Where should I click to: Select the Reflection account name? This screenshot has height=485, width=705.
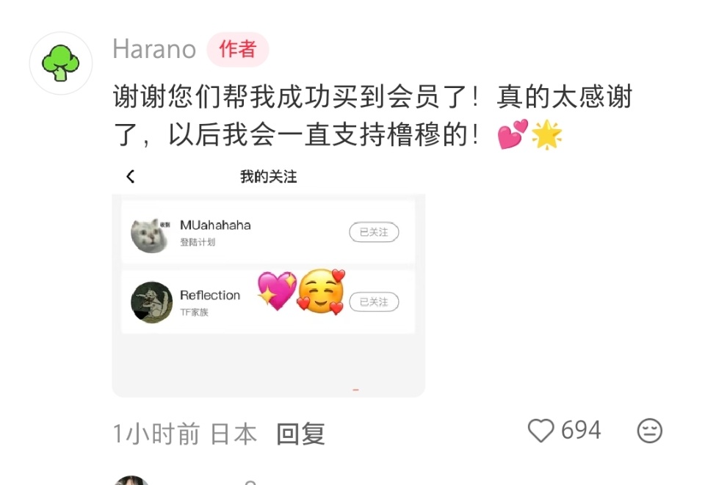210,295
